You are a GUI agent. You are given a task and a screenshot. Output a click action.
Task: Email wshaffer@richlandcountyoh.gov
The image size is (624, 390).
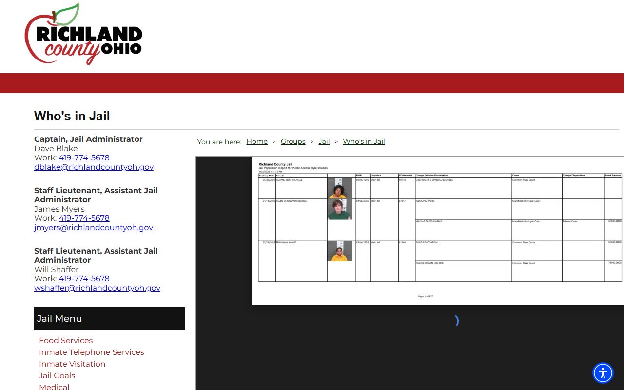pyautogui.click(x=97, y=288)
